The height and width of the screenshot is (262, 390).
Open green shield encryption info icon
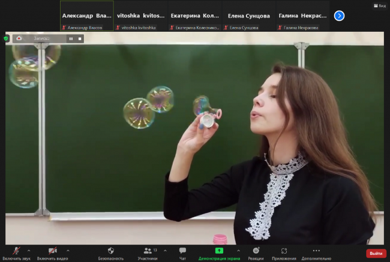point(6,38)
